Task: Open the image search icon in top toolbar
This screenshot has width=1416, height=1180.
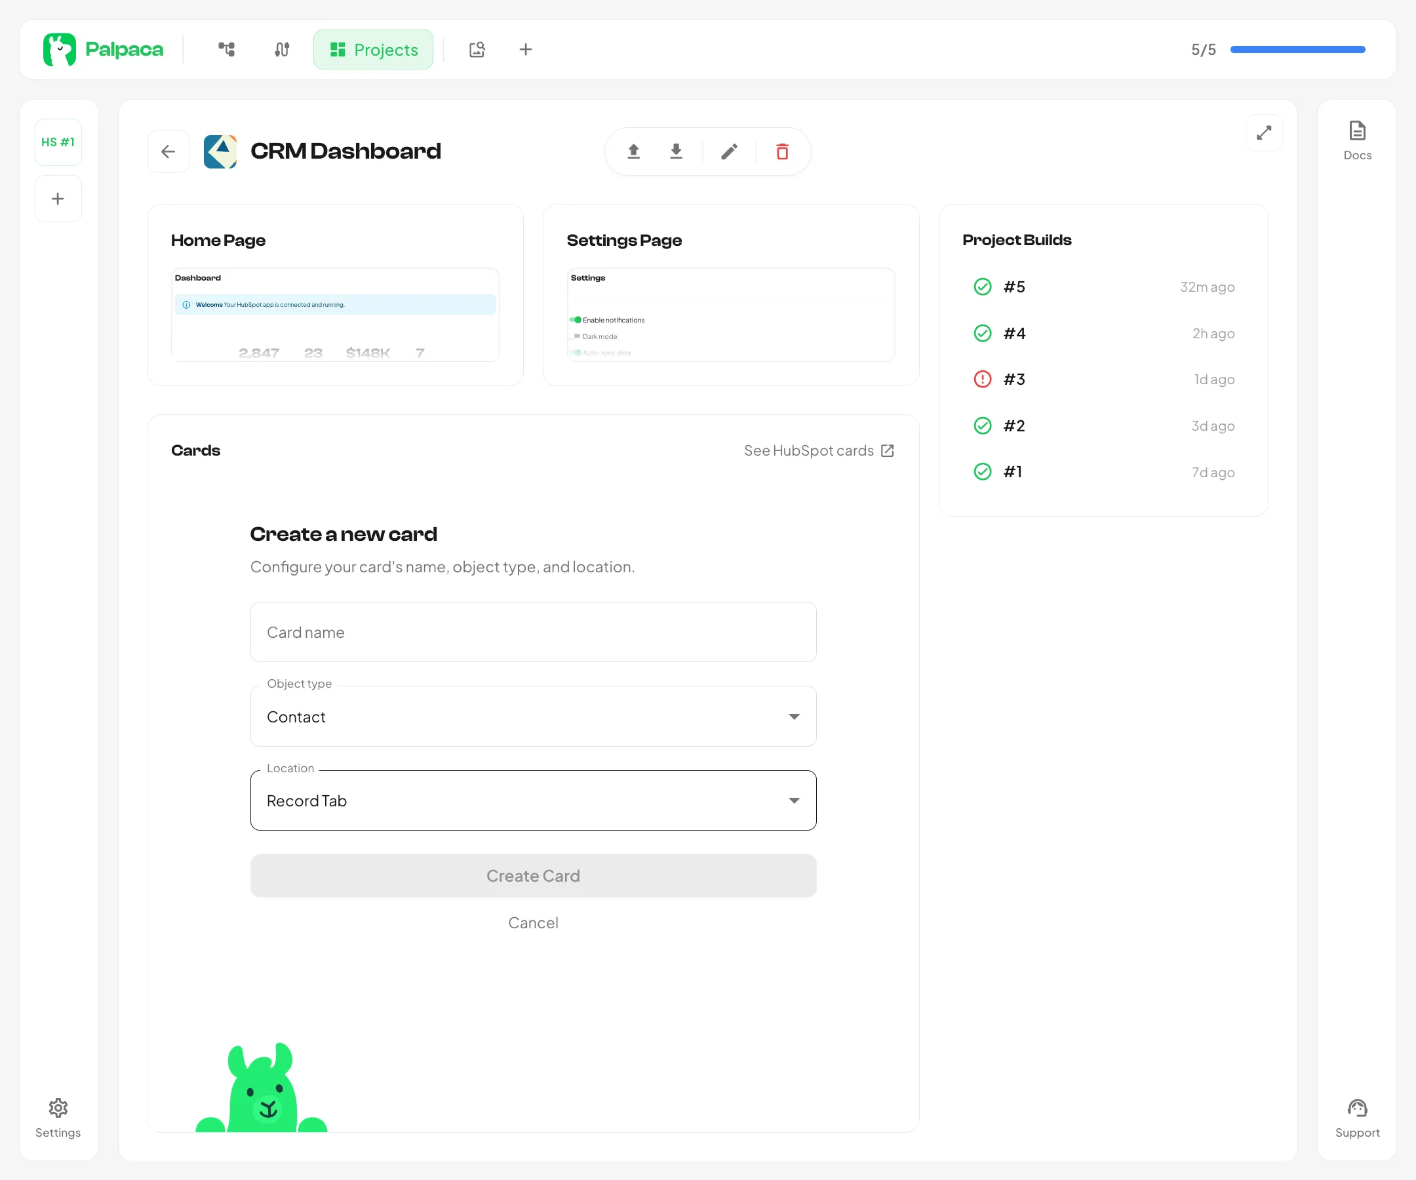Action: click(477, 49)
